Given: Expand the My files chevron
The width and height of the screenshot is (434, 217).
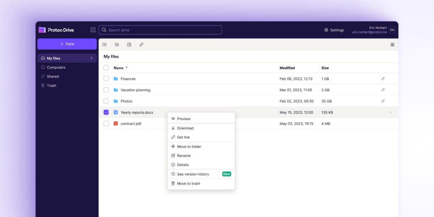Looking at the screenshot, I should point(92,58).
